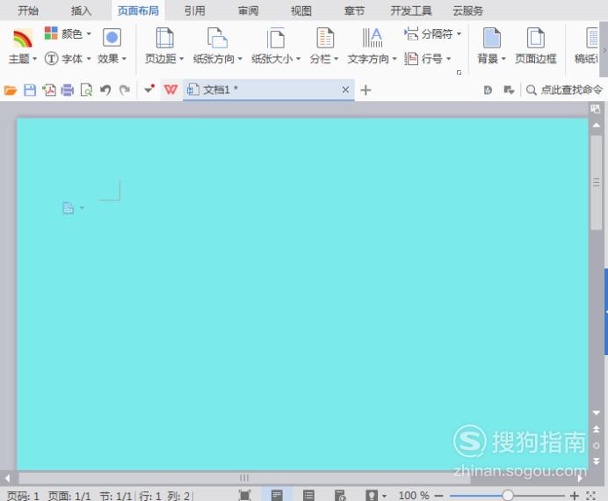
Task: Click the previous page double-arrow button
Action: pyautogui.click(x=597, y=429)
